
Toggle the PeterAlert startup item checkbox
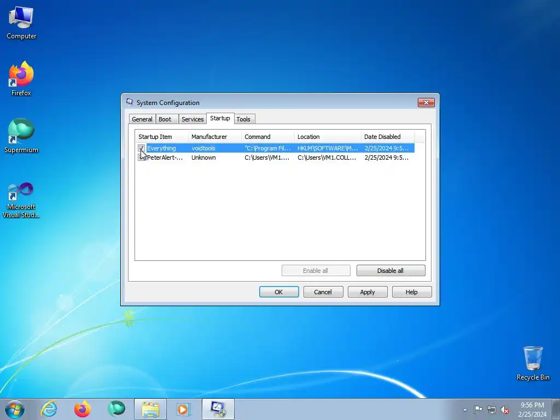coord(142,157)
